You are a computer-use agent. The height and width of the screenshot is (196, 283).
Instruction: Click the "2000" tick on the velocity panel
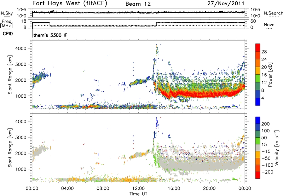(x=21, y=153)
